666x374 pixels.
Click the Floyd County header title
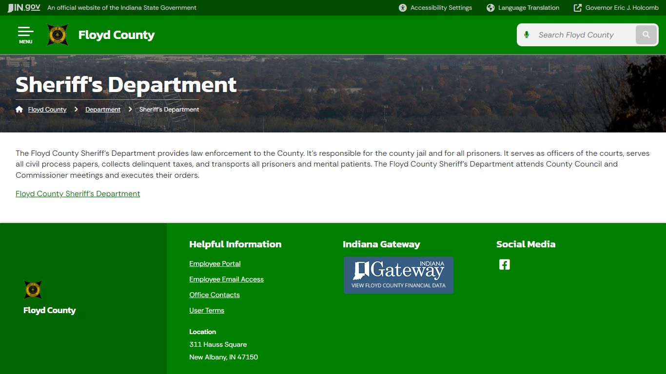(x=117, y=35)
